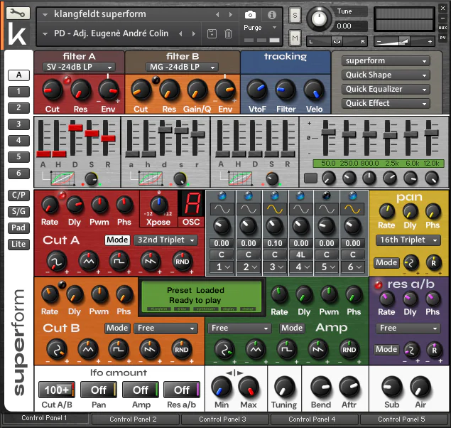Image resolution: width=451 pixels, height=428 pixels.
Task: Toggle the blue LED above oscillator 1
Action: [x=222, y=196]
